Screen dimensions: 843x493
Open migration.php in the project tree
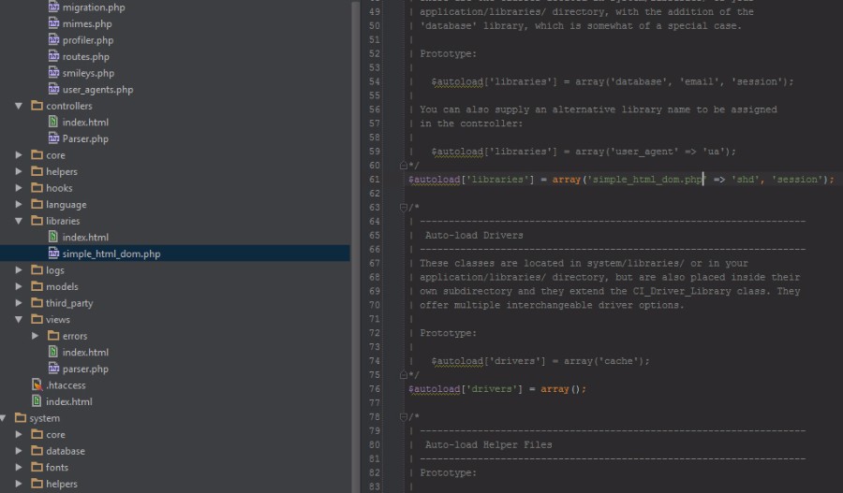point(94,7)
